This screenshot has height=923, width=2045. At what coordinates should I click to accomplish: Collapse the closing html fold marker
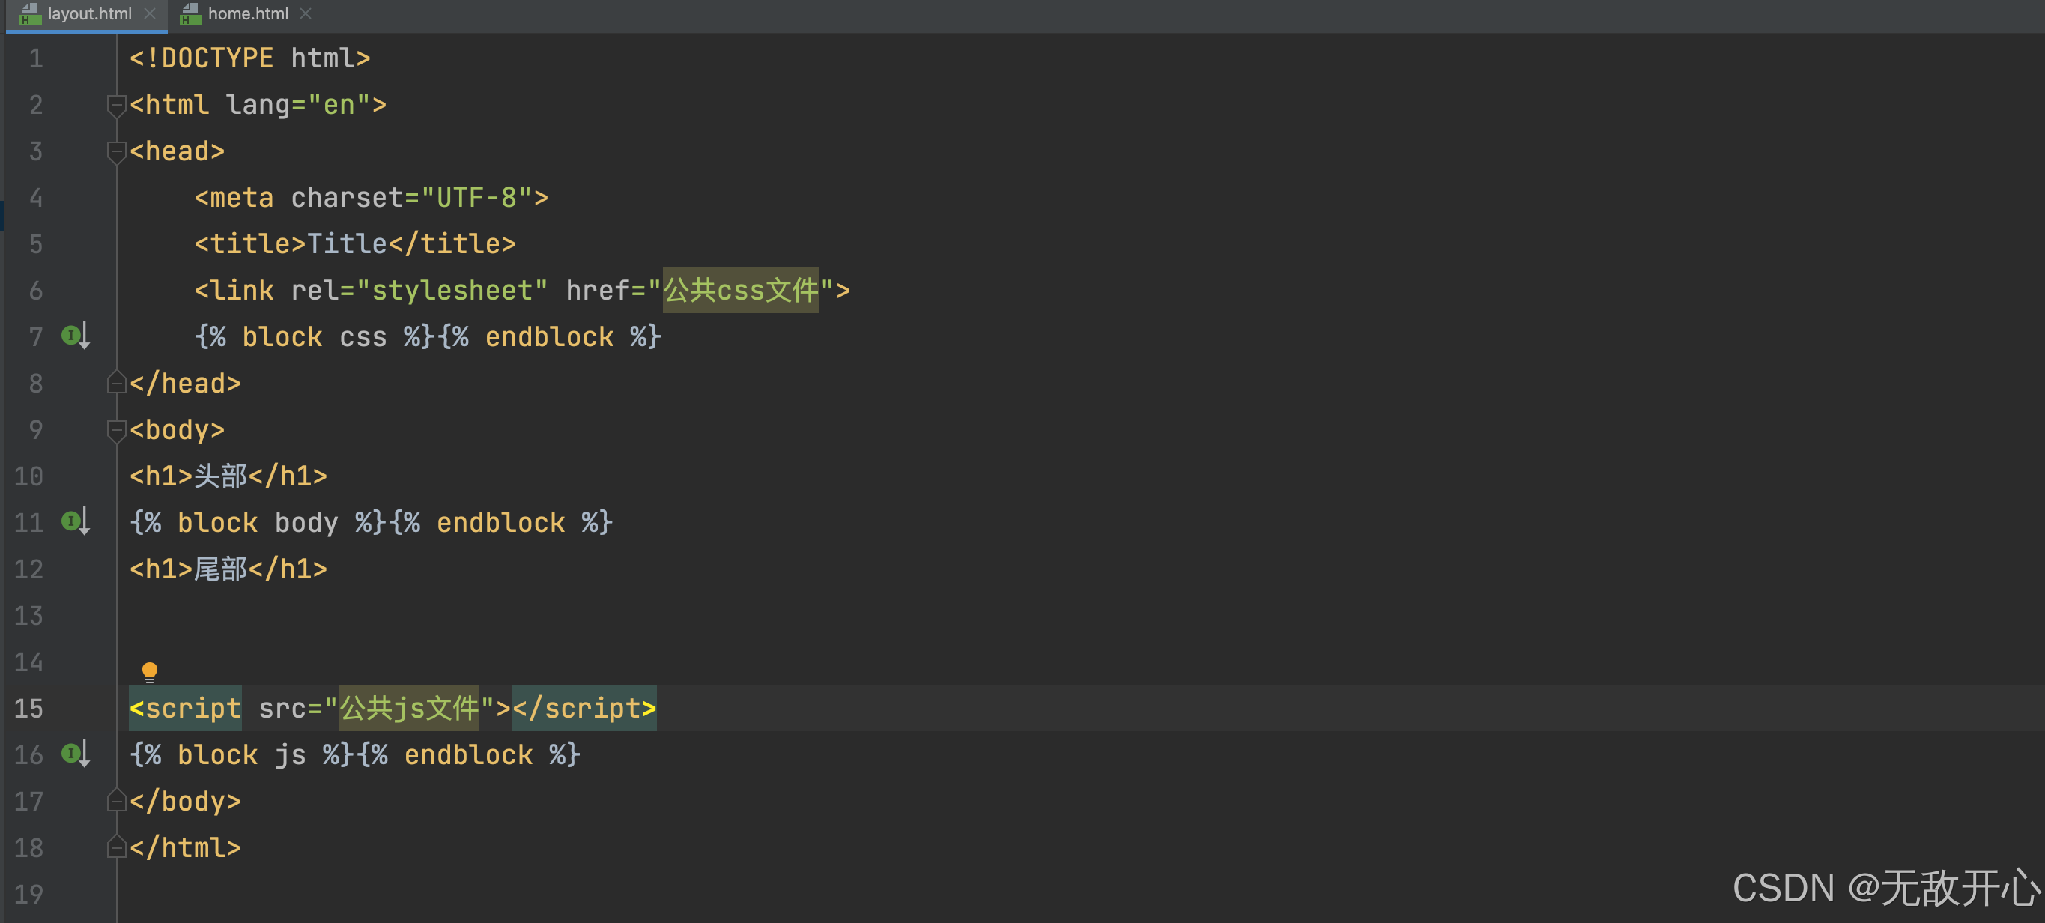[x=116, y=847]
